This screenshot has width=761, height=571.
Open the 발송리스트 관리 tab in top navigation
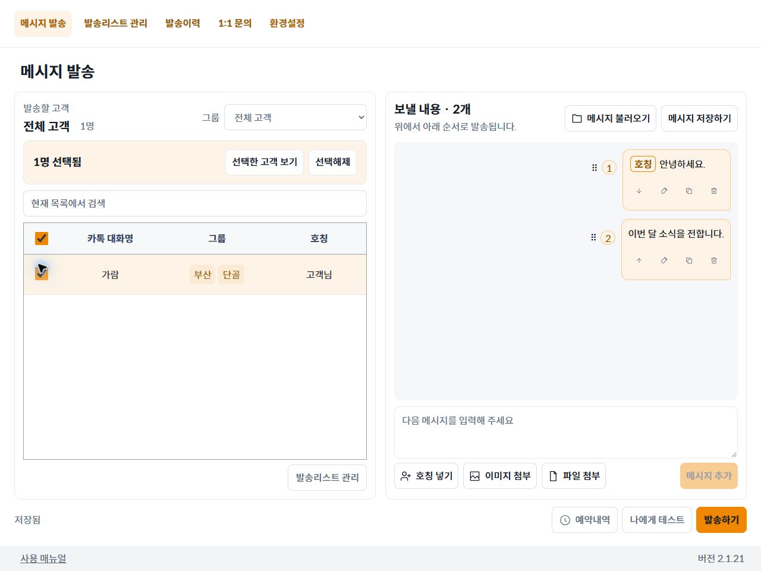click(x=115, y=23)
